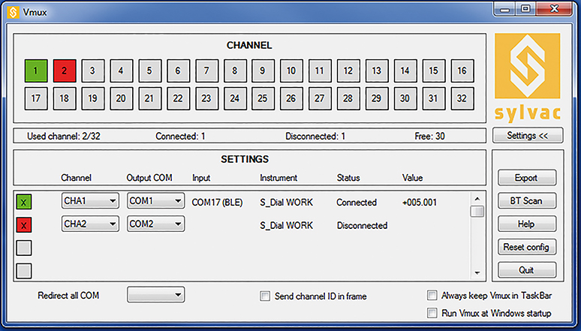
Task: Expand the Redirect all COM dropdown
Action: point(155,296)
